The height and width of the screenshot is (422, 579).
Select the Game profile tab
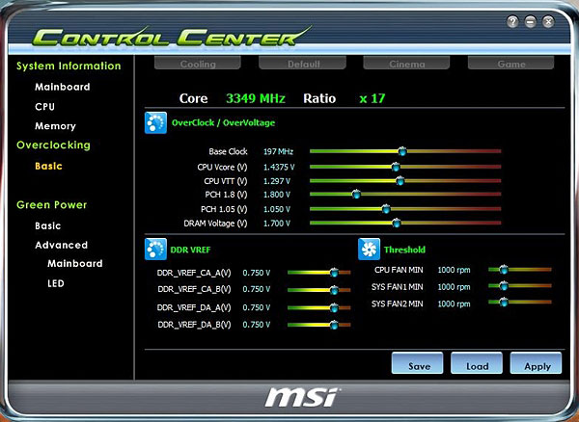click(511, 63)
